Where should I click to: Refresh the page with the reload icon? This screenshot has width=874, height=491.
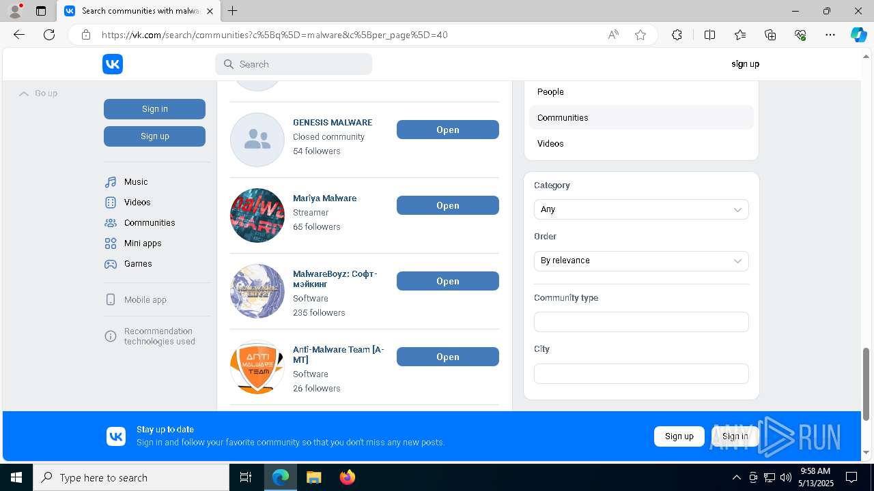[x=49, y=35]
